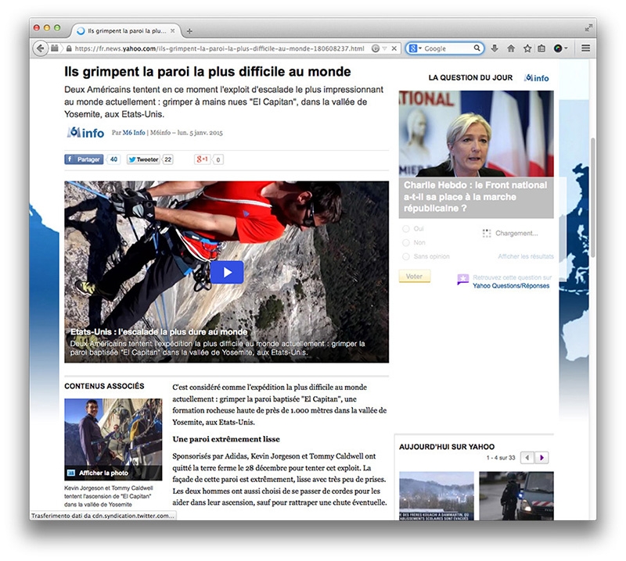Open the M6 Info author link
Image resolution: width=626 pixels, height=561 pixels.
(x=134, y=132)
